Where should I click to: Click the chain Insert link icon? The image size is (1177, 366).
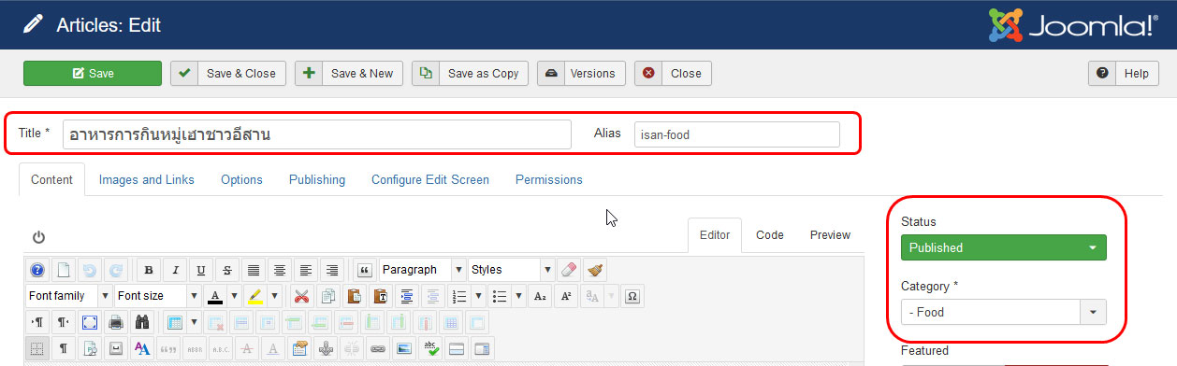tap(378, 348)
